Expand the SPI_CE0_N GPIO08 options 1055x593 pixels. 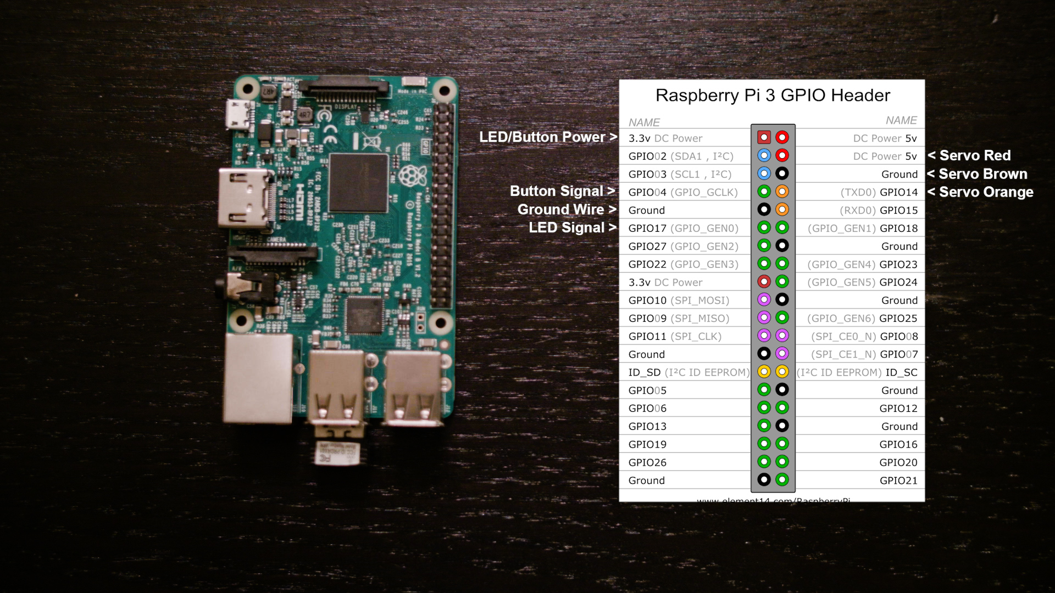coord(858,336)
